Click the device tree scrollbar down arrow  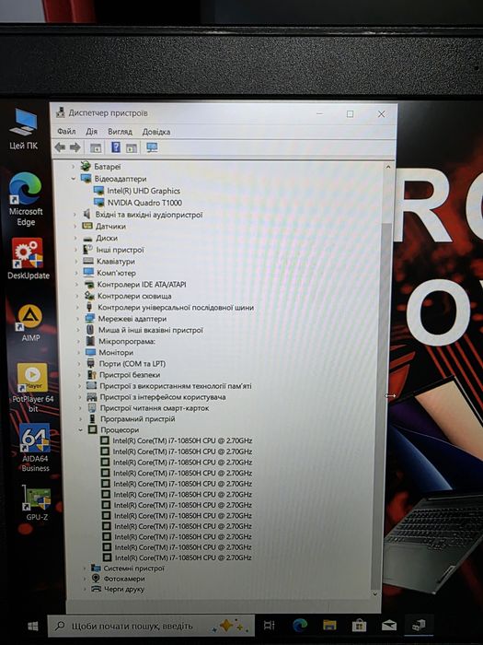375,594
